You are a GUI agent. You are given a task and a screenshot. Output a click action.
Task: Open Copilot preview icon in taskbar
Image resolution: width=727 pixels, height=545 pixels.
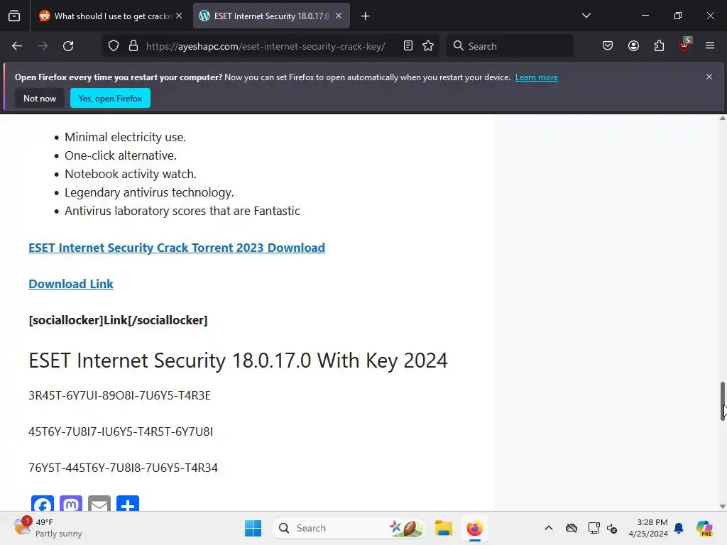[x=704, y=528]
